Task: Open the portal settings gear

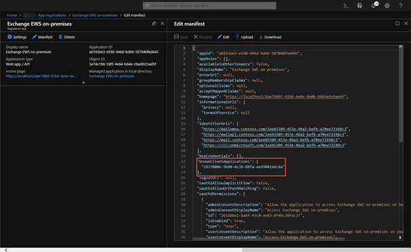Action: [387, 5]
